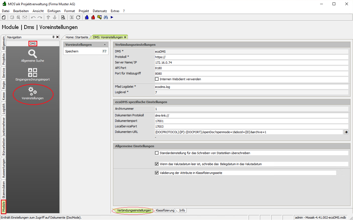Select the Allgemein side tab
The image size is (353, 220).
4,43
